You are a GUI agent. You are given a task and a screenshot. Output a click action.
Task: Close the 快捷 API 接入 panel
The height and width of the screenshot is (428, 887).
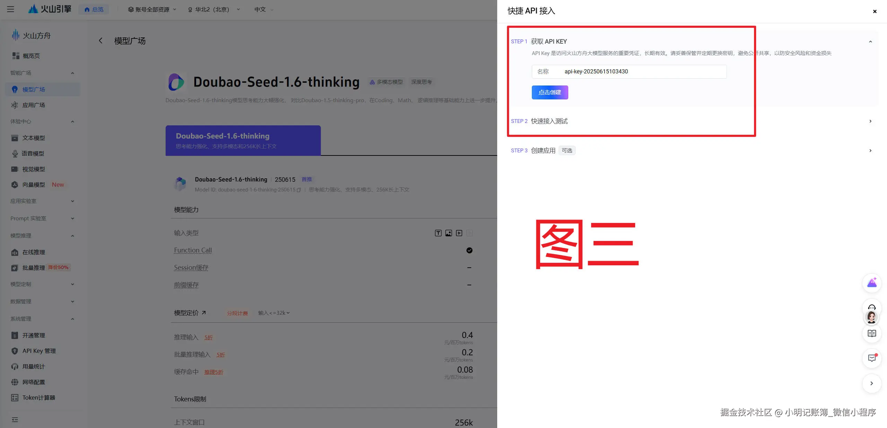click(875, 11)
